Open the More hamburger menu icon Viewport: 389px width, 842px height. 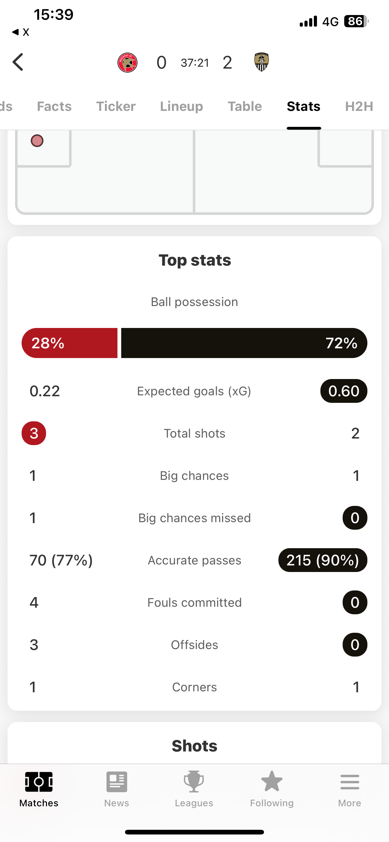point(350,782)
